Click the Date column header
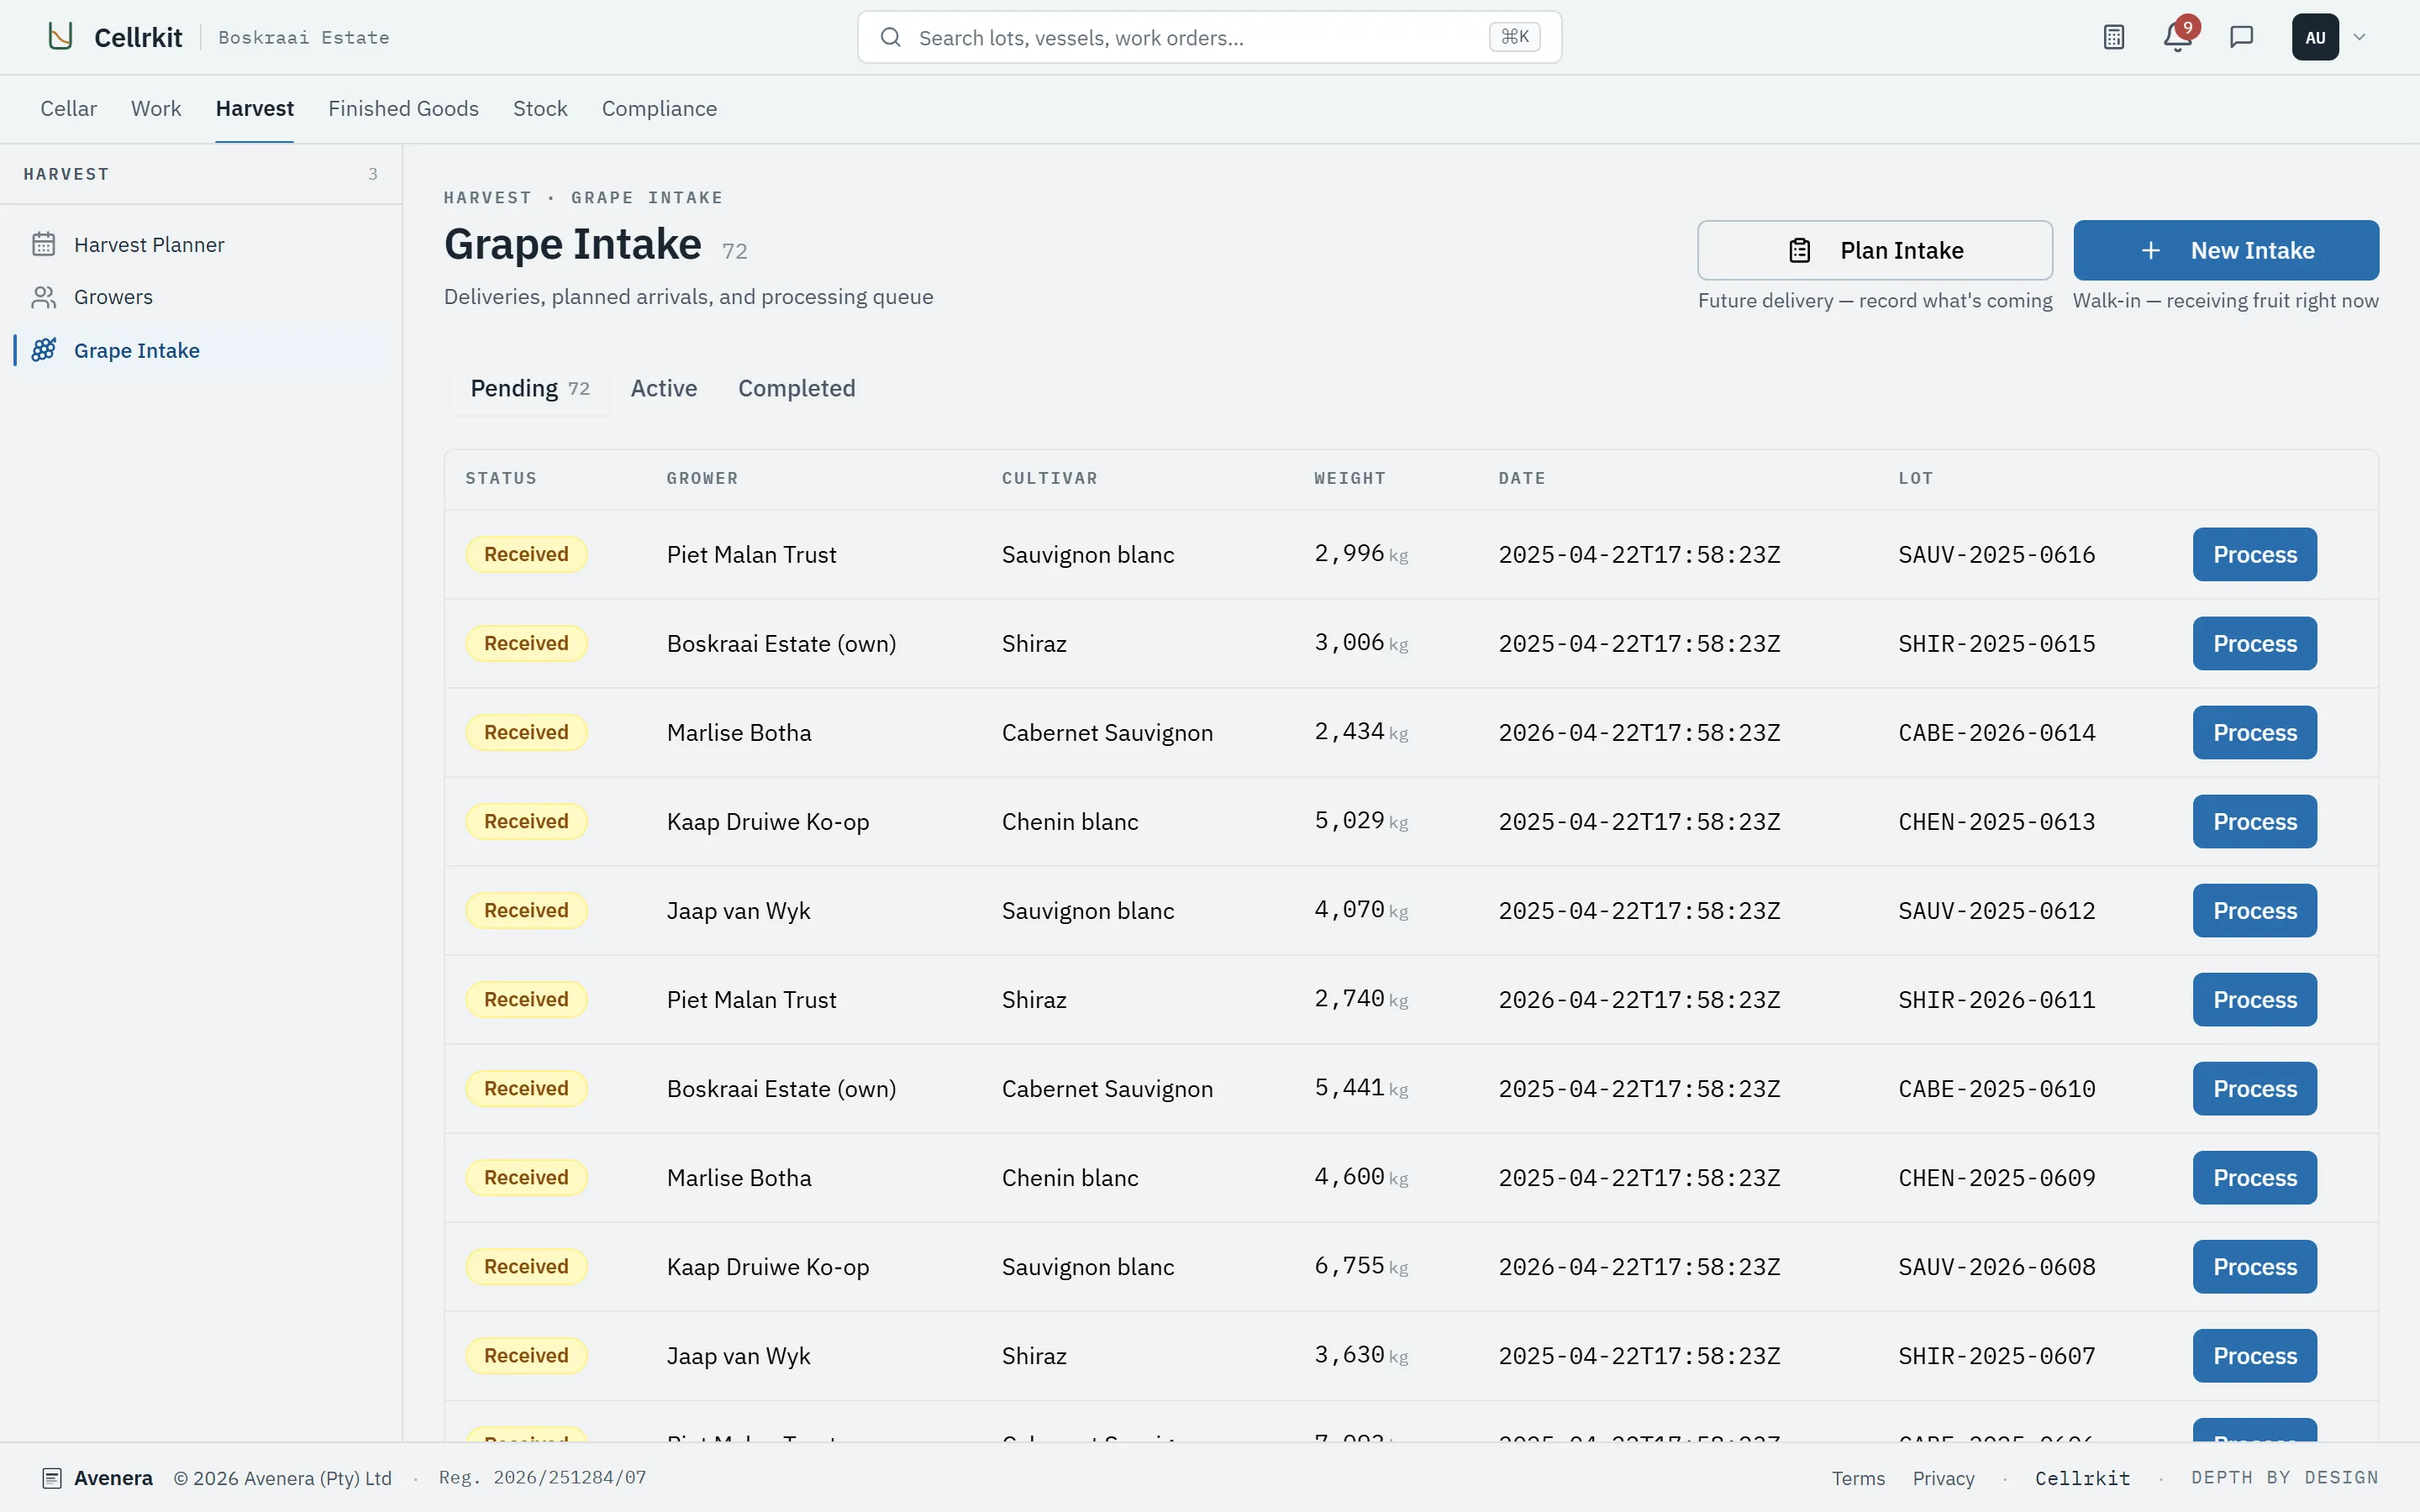The width and height of the screenshot is (2420, 1512). [1521, 478]
